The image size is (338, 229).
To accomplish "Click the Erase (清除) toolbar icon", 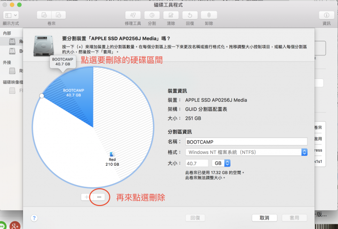I will click(x=171, y=15).
